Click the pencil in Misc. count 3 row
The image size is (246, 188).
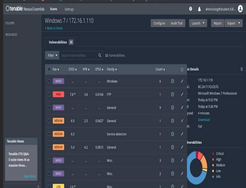(x=182, y=160)
